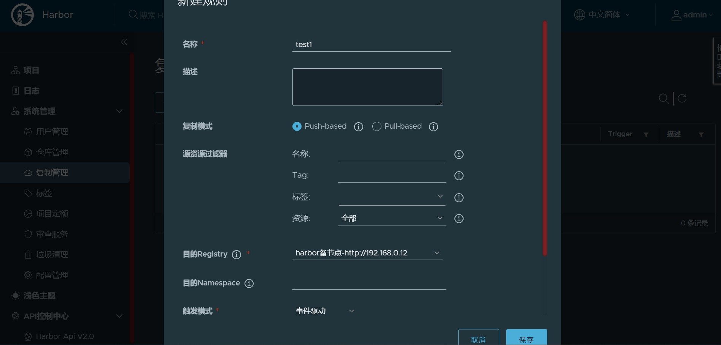
Task: Open 触发模式 dropdown showing 事件驱动
Action: click(325, 311)
